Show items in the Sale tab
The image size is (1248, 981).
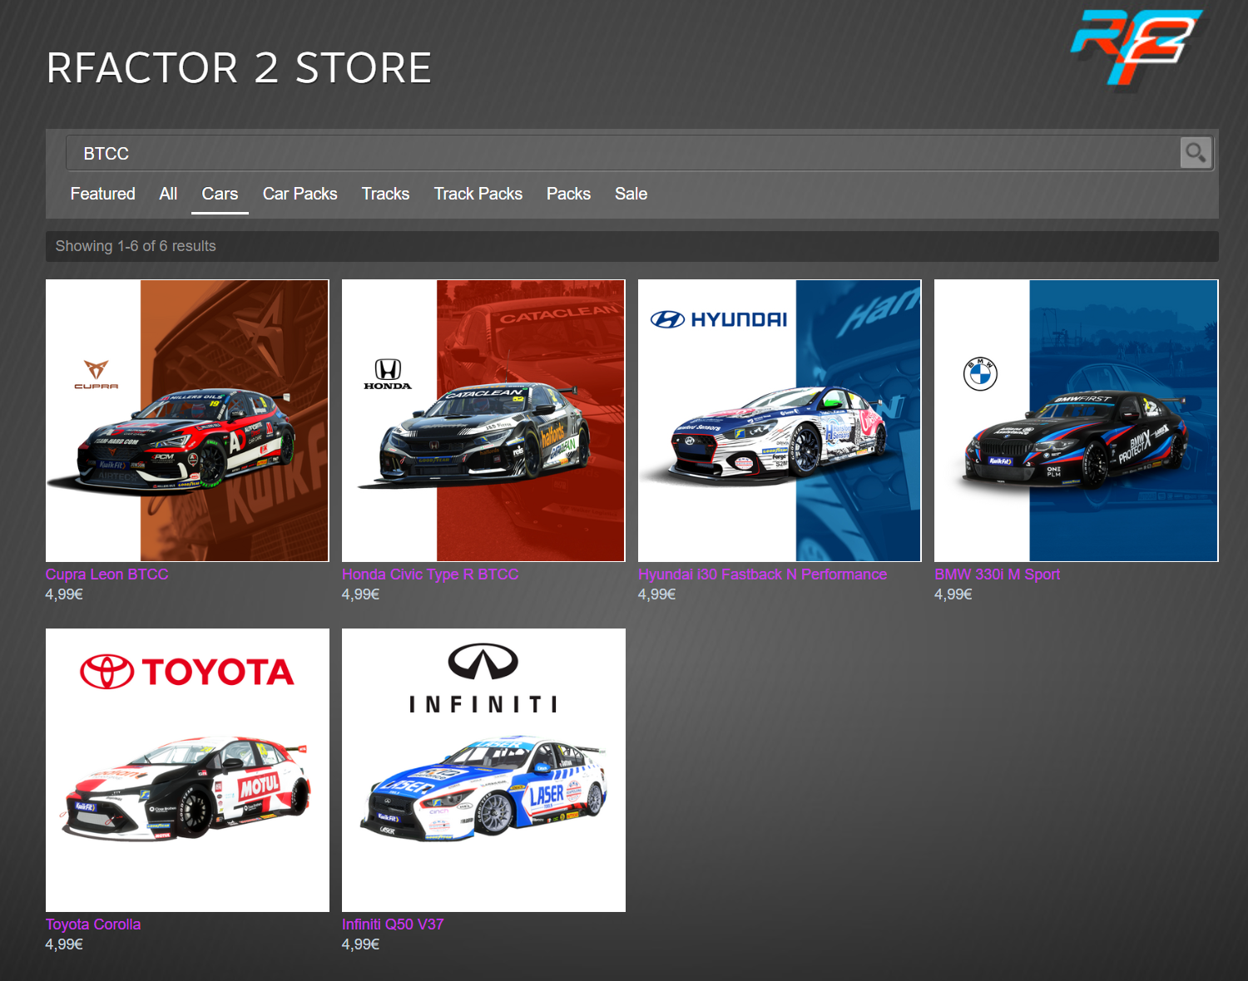coord(631,194)
